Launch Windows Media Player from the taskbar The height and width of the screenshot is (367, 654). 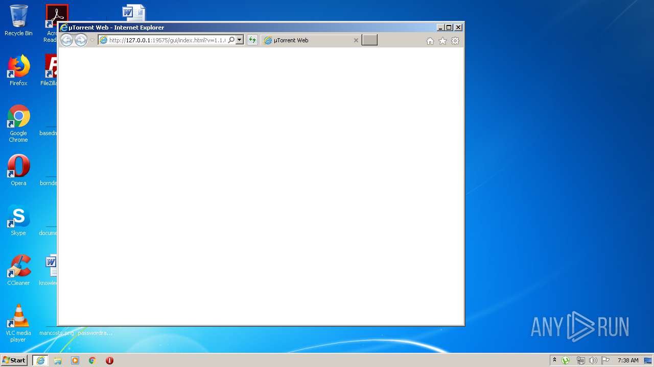click(75, 360)
